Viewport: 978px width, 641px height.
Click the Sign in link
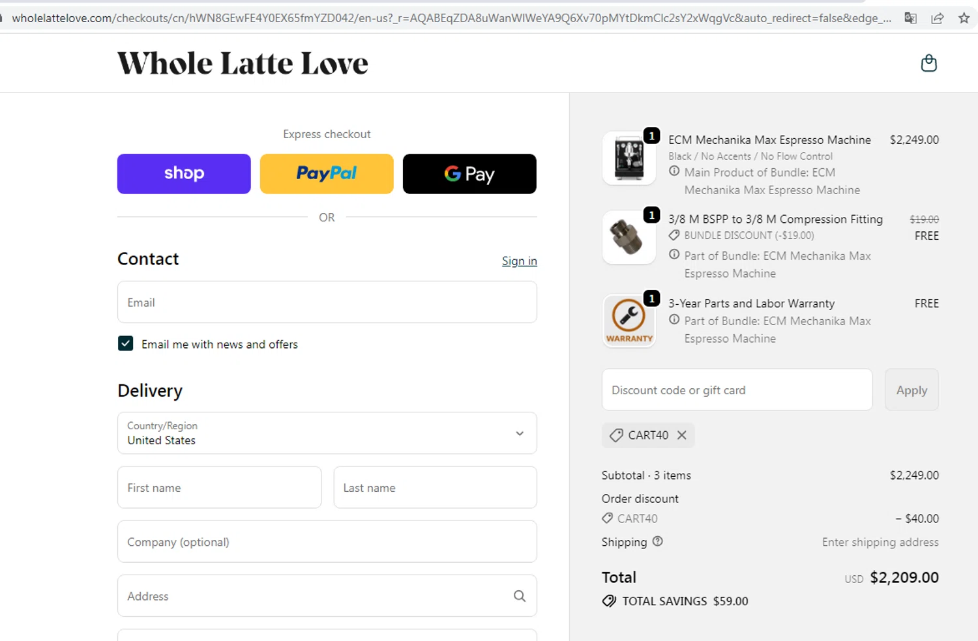pyautogui.click(x=520, y=261)
